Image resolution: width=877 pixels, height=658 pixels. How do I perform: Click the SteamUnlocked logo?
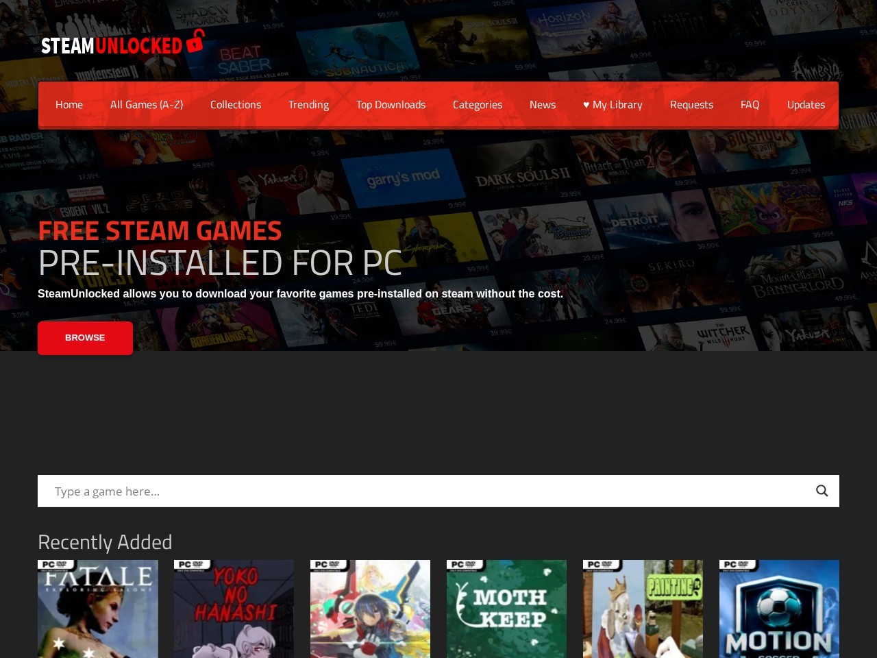[x=123, y=42]
